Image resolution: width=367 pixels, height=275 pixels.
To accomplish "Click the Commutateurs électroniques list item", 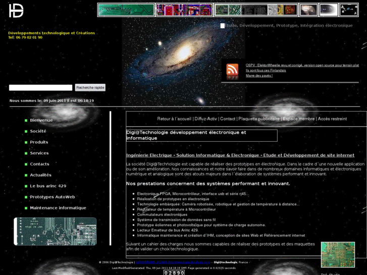I will [x=162, y=214].
